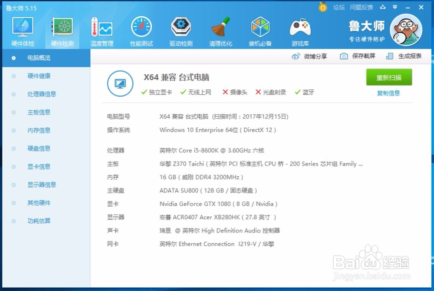This screenshot has height=291, width=434.
Task: Click the 微博分享 Weibo share button
Action: click(309, 56)
